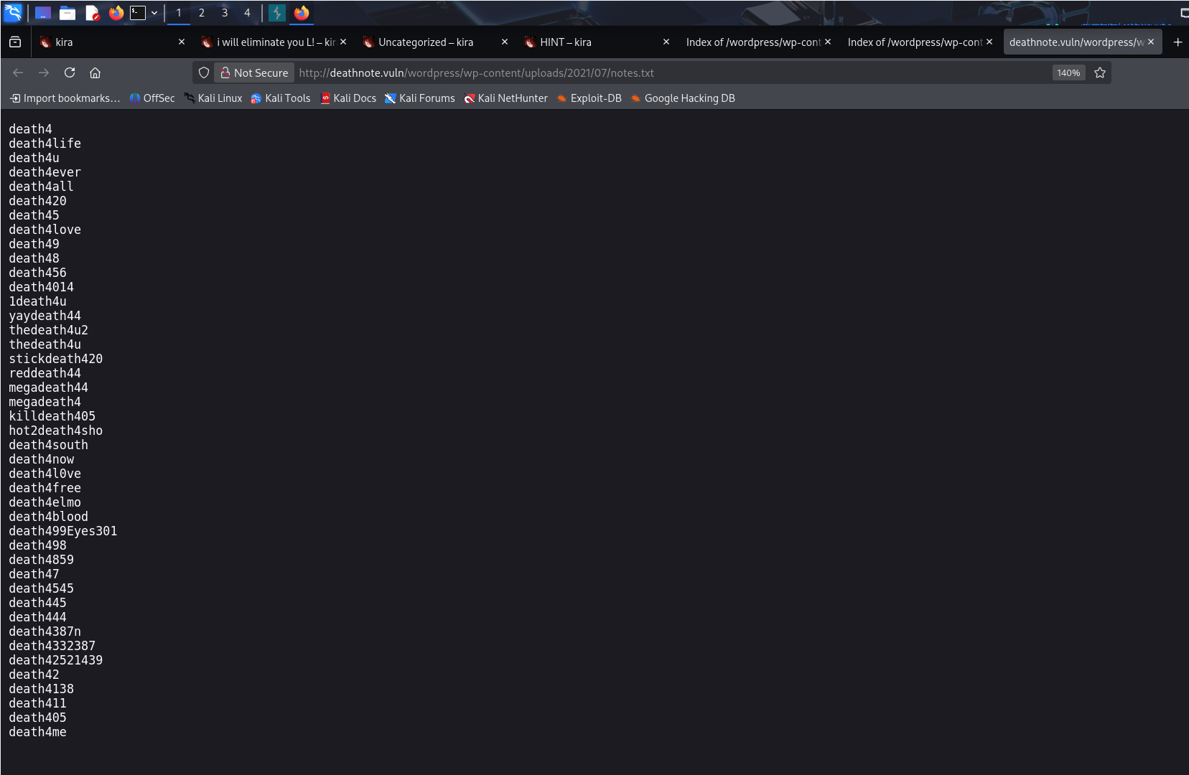Click the "megadeath44" line
Image resolution: width=1189 pixels, height=775 pixels.
pos(49,387)
